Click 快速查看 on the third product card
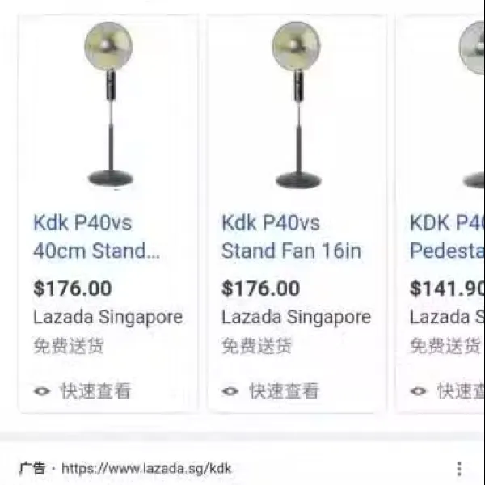 click(x=461, y=390)
